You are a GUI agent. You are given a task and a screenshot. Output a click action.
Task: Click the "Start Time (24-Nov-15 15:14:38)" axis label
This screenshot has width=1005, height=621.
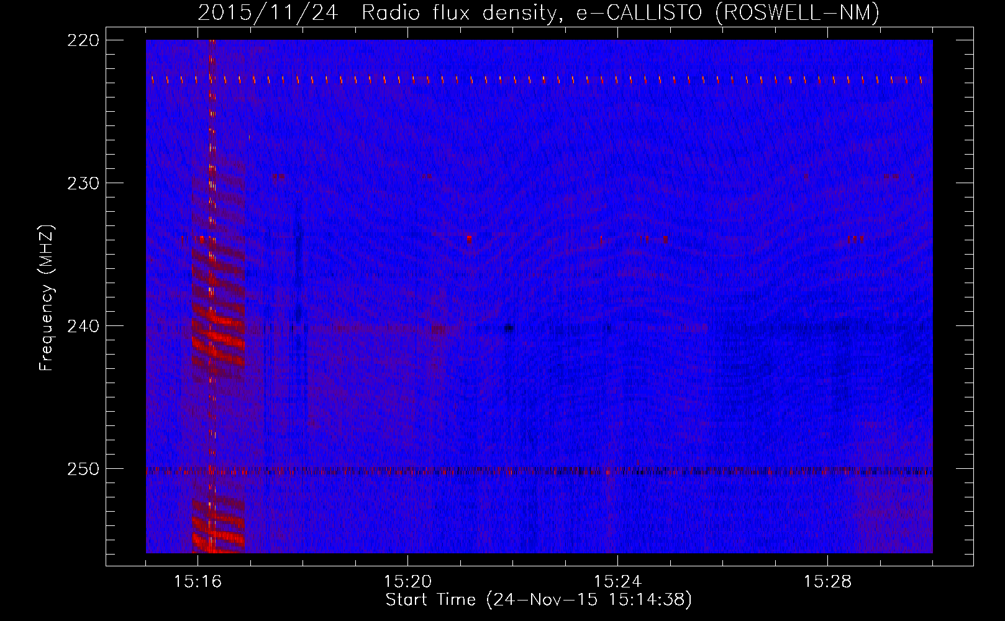coord(539,600)
